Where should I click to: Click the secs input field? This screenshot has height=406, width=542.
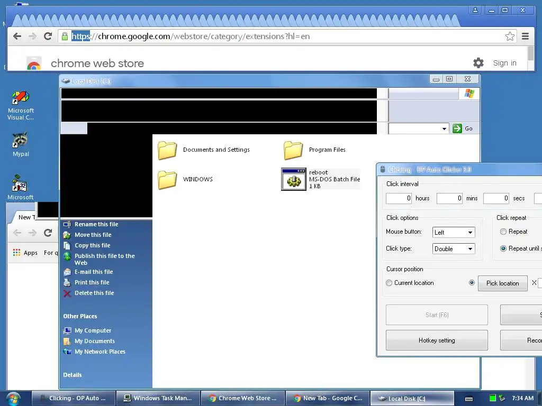(496, 198)
